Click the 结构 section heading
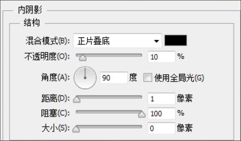Viewport: 241px width, 141px height. click(x=31, y=23)
